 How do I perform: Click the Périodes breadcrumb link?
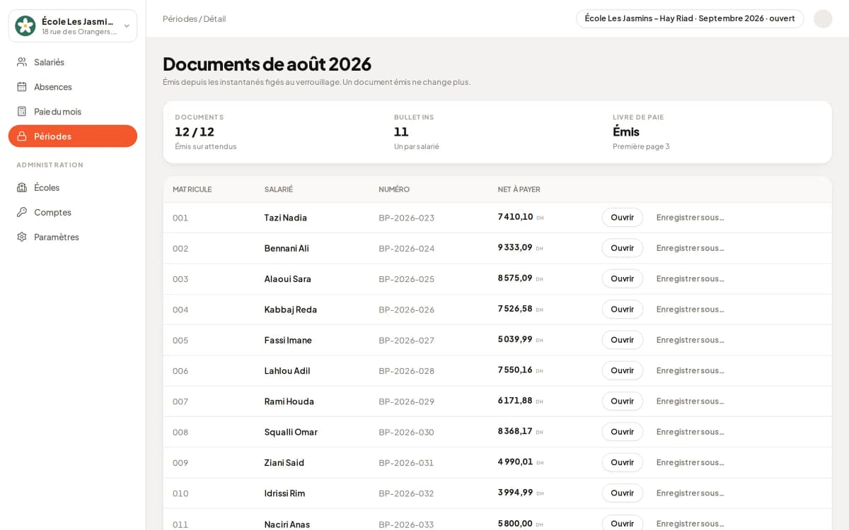point(180,18)
